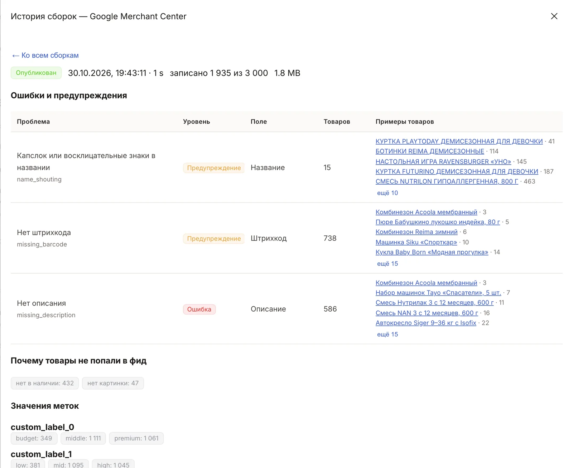This screenshot has width=573, height=468.
Task: Click the premium: 1 061 label chip
Action: click(x=136, y=438)
